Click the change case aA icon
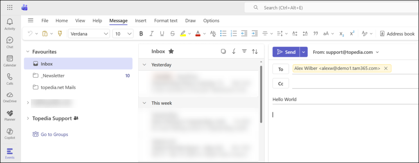The height and width of the screenshot is (163, 419). [x=326, y=33]
